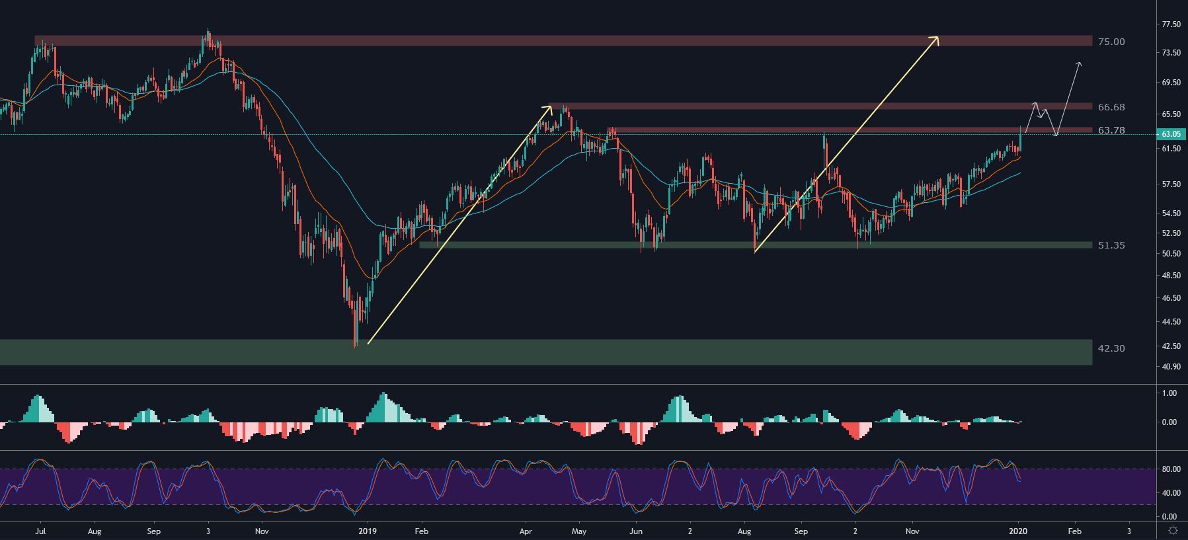Click 61.50 on the price axis
Screen dimensions: 1188x540
(x=1171, y=149)
